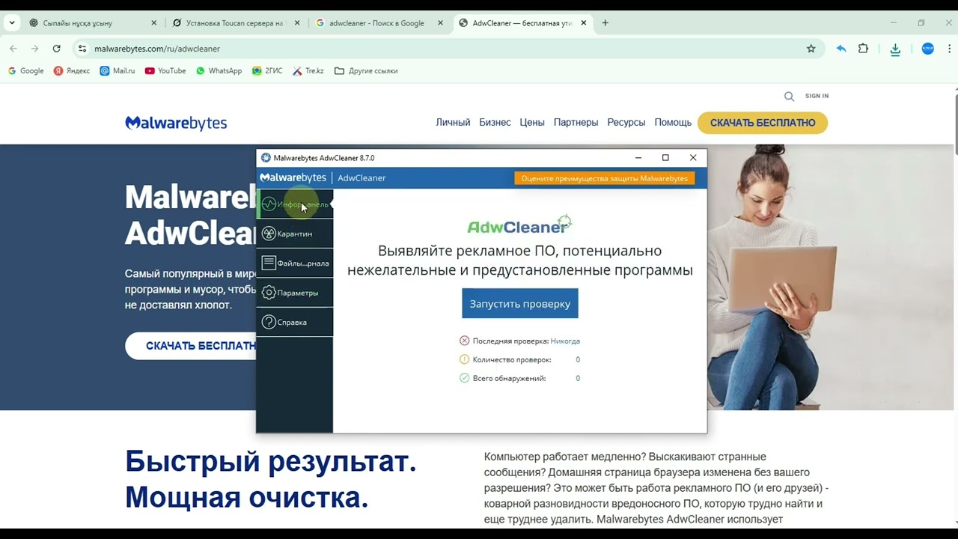
Task: Maximize the AdwCleaner window
Action: [665, 158]
